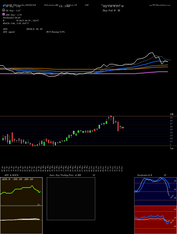Viewport: 177px width, 234px height.
Task: Click the first date label on the time axis
Action: tap(2, 168)
